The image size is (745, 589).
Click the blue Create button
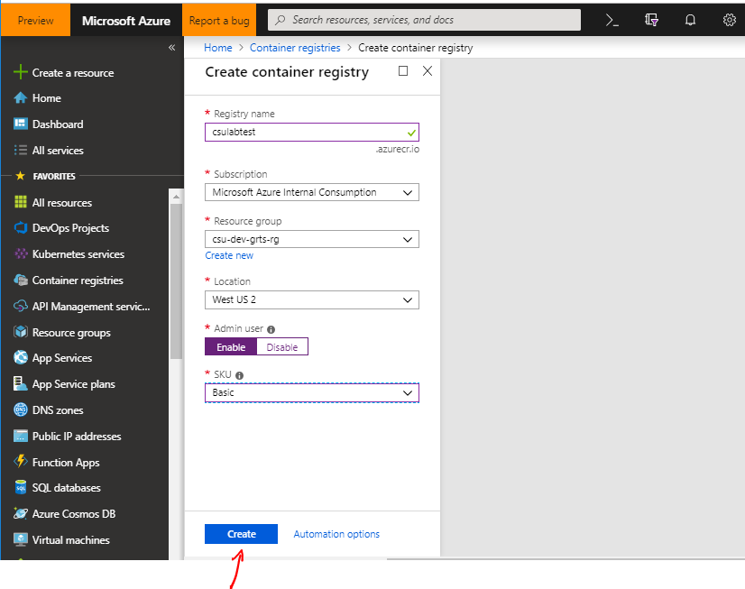pos(241,534)
